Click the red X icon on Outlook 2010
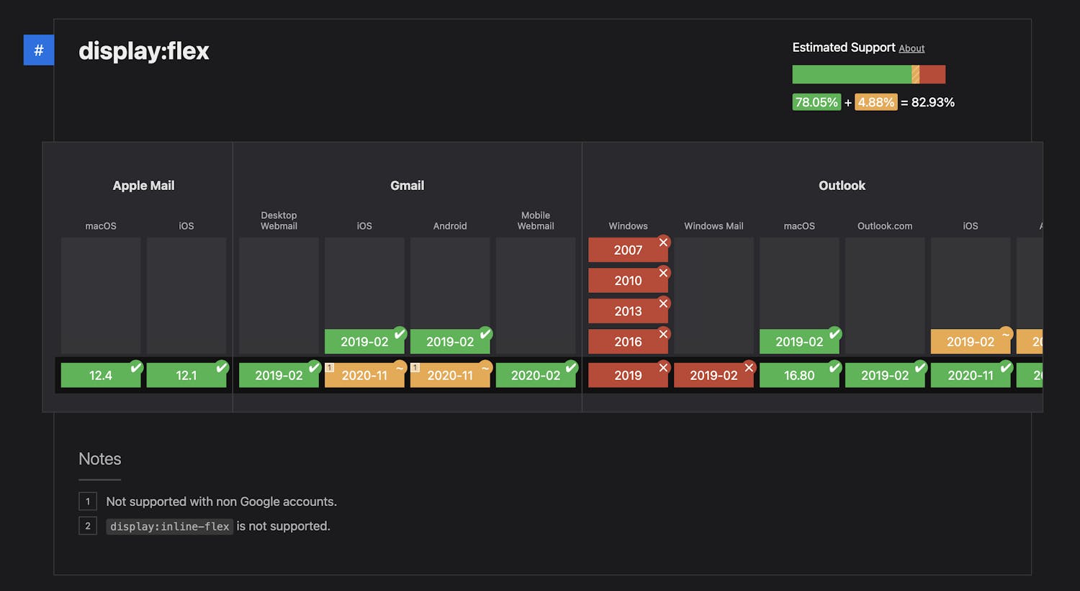Viewport: 1080px width, 591px height. pyautogui.click(x=664, y=273)
